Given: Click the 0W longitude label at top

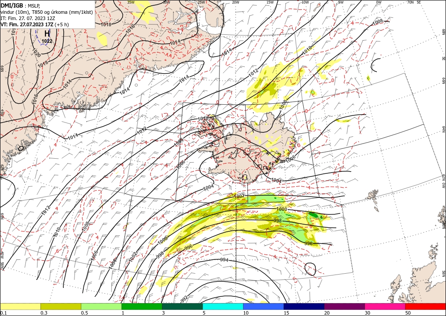Looking at the screenshot, I should coord(379,2).
